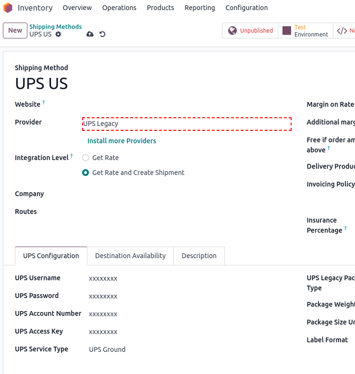This screenshot has height=374, width=355.
Task: Switch to the UPS Configuration tab
Action: (x=51, y=256)
